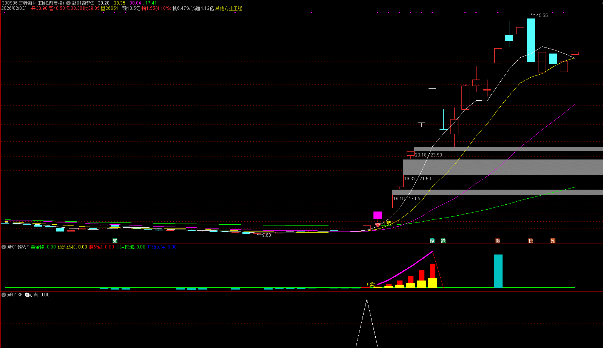
Task: Click the 榜 leaderboard event badge
Action: 531,241
